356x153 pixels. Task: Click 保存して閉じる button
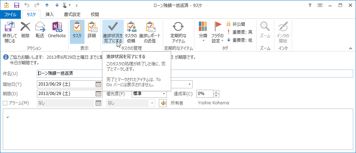[x=10, y=32]
